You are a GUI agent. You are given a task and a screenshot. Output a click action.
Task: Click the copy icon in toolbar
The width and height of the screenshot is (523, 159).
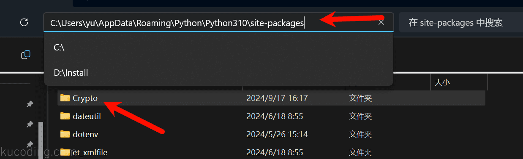26,55
